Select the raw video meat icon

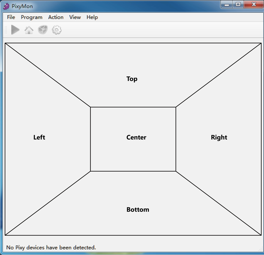43,30
